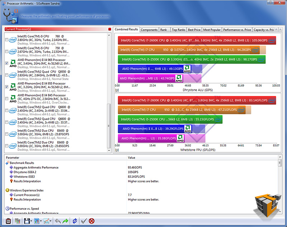Click processor list scrollbar down arrow

109,151
